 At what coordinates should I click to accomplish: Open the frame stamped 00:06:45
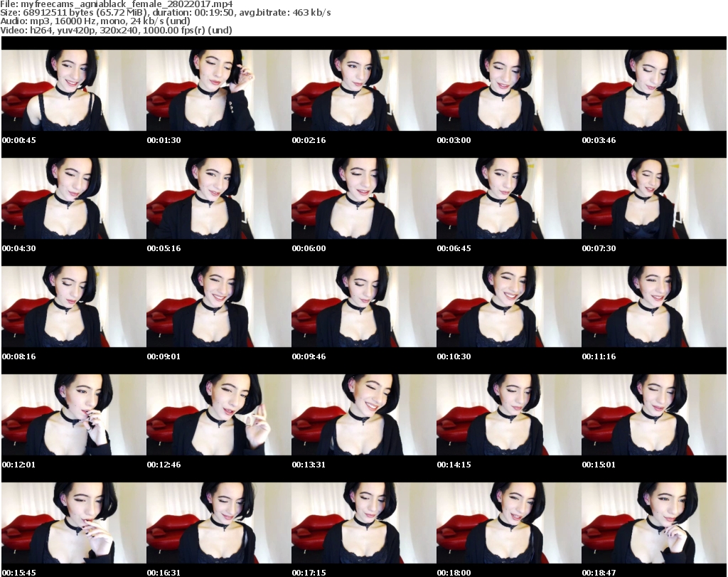[509, 198]
